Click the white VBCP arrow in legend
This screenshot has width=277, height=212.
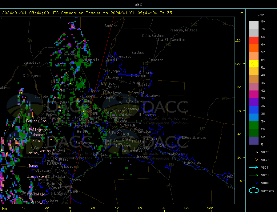[x=254, y=152]
